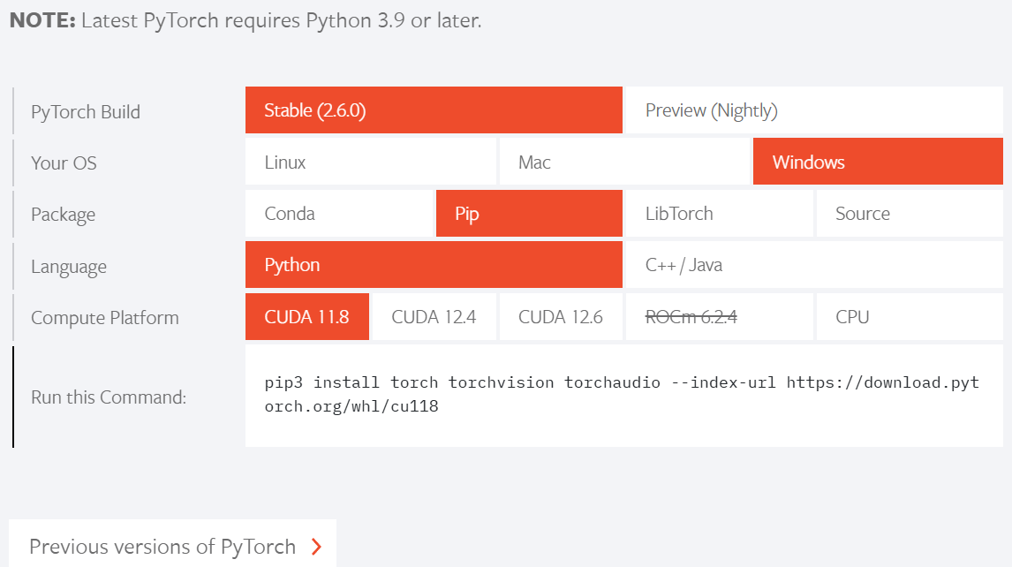Image resolution: width=1012 pixels, height=567 pixels.
Task: Choose CUDA 12.4 compute platform
Action: pyautogui.click(x=434, y=317)
